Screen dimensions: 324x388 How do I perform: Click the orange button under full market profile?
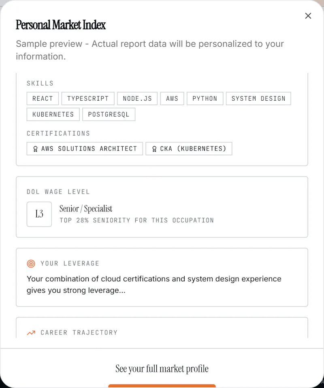pos(162,386)
